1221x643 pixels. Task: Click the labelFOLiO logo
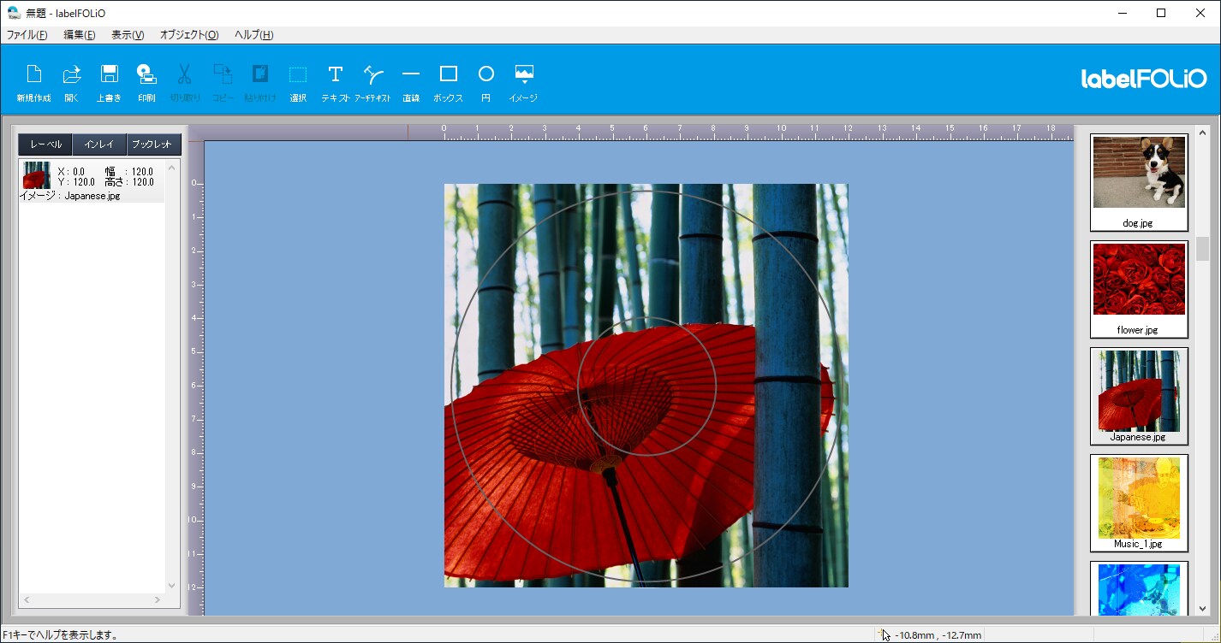pyautogui.click(x=1144, y=79)
